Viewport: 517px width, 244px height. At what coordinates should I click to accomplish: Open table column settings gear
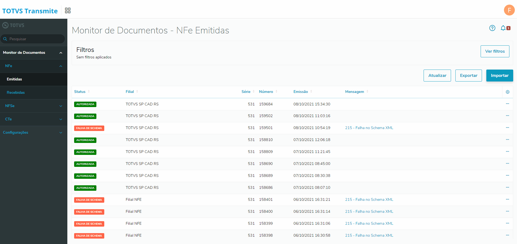click(507, 92)
